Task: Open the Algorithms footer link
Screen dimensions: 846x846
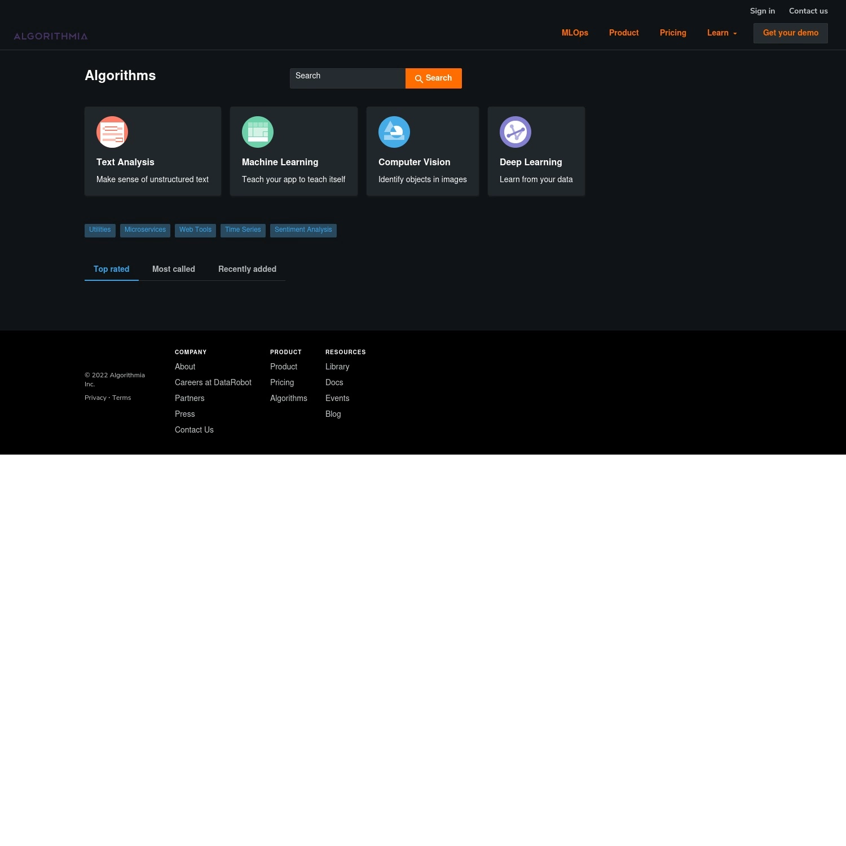Action: click(x=289, y=398)
